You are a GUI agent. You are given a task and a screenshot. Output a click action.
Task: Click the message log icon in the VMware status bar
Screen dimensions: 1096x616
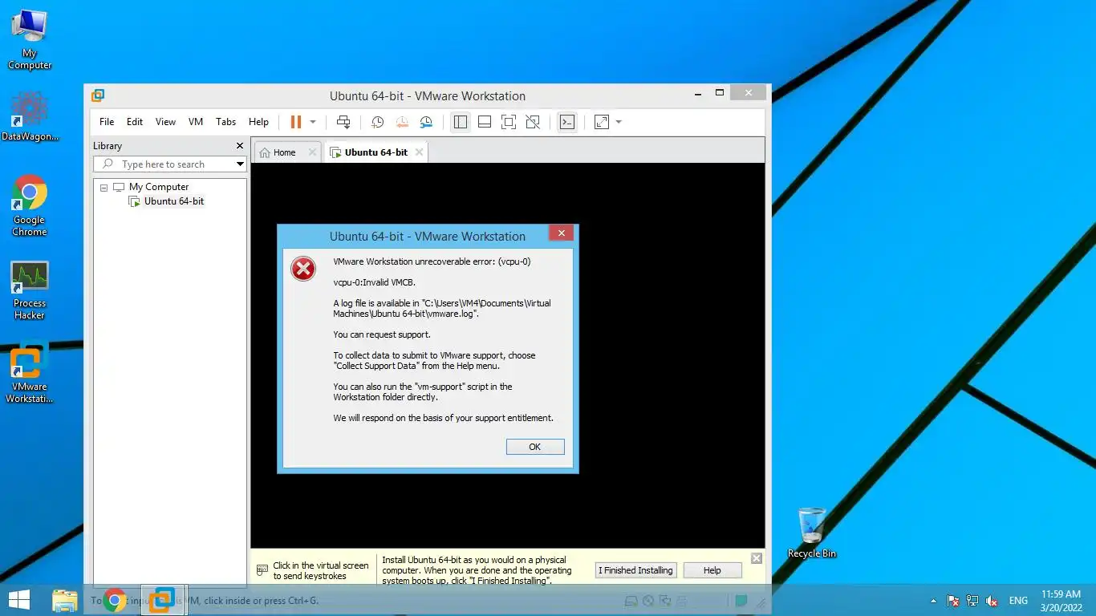point(741,601)
